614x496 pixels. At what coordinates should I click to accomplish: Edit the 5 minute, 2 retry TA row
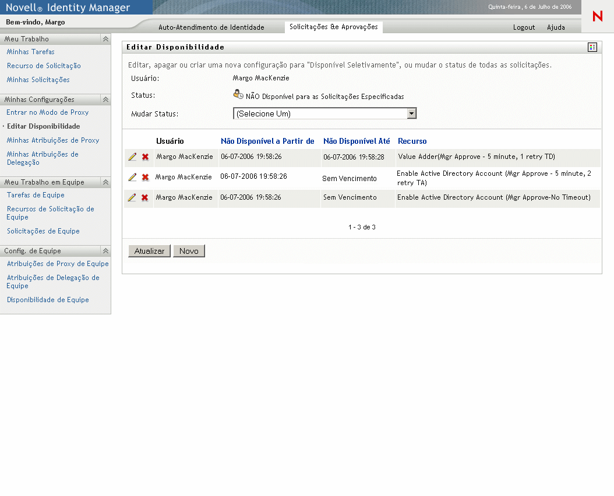(x=132, y=178)
